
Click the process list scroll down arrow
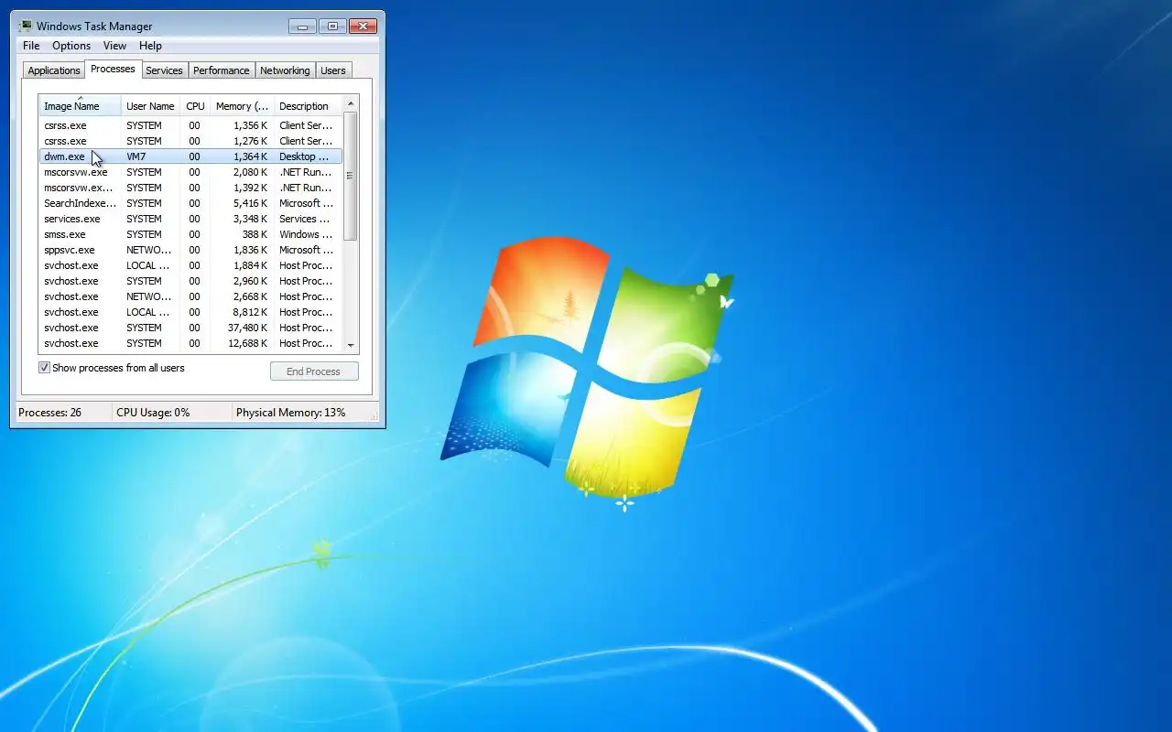point(351,345)
